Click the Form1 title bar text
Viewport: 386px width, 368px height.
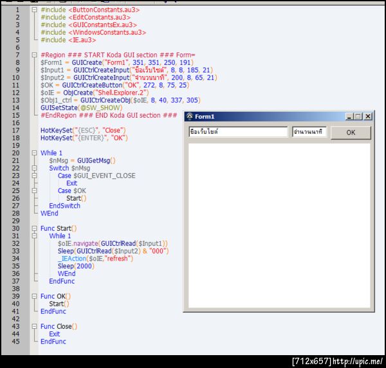tap(205, 116)
